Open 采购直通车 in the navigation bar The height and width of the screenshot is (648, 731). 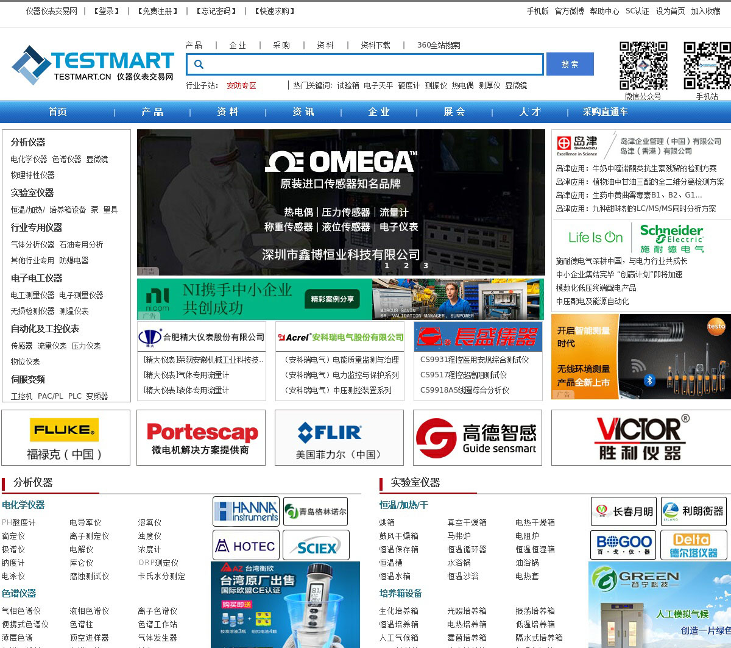pyautogui.click(x=606, y=112)
